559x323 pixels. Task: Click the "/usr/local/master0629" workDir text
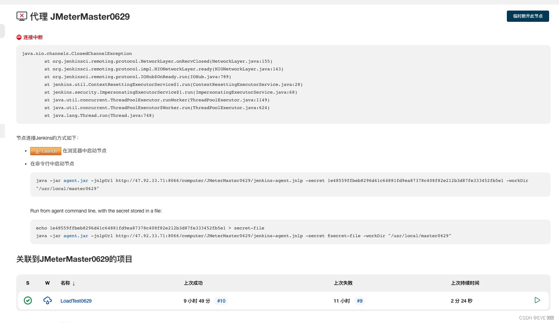68,189
